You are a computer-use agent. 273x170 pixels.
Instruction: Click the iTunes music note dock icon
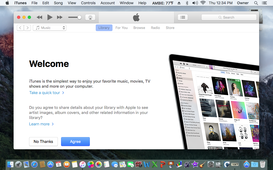click(83, 164)
